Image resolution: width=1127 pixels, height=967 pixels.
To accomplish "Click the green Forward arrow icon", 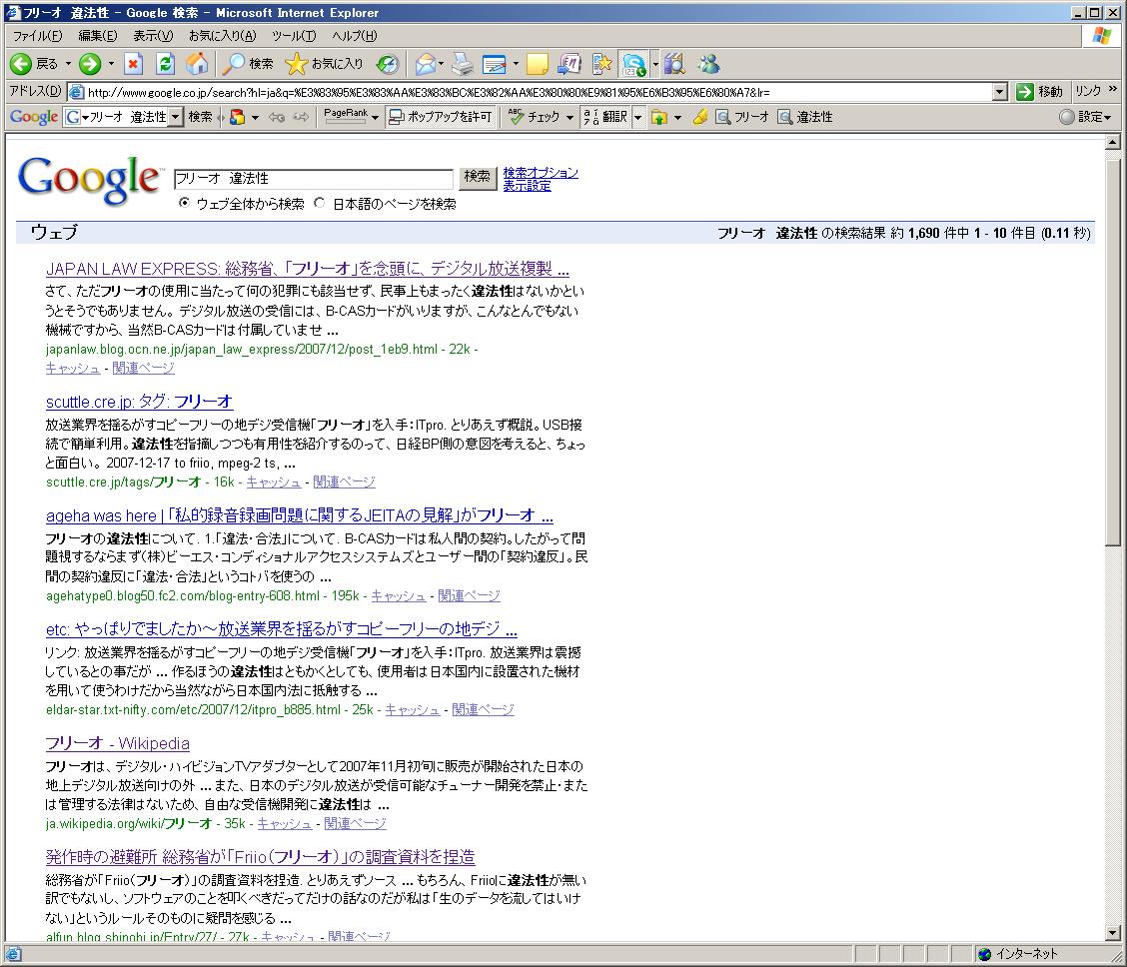I will click(90, 64).
